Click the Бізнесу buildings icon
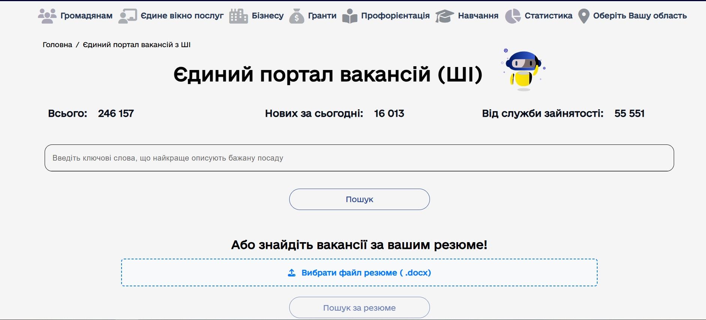Screen dimensions: 706x320 click(239, 16)
